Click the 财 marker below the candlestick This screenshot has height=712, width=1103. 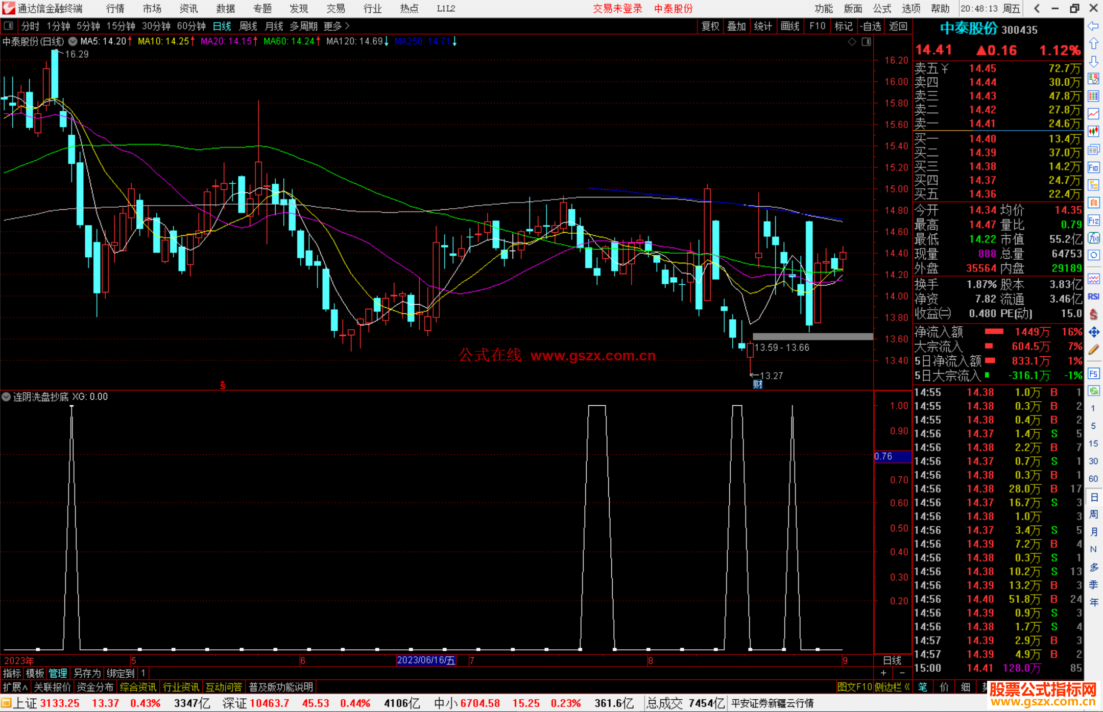click(x=757, y=384)
